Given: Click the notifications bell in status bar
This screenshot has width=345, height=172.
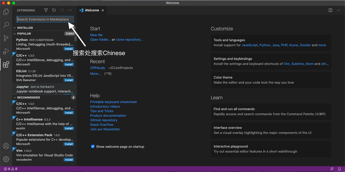Looking at the screenshot, I should (x=339, y=169).
